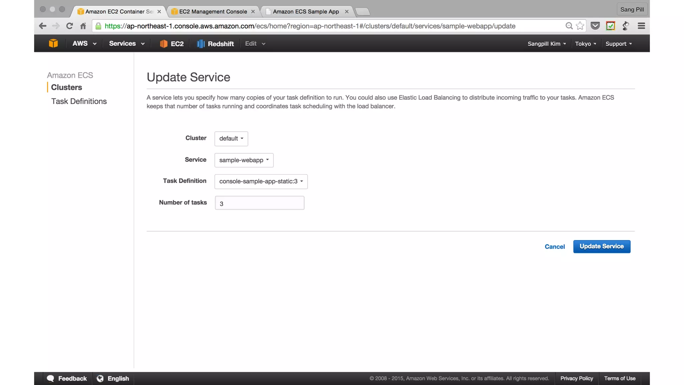Click the Pocket extension icon

(595, 26)
